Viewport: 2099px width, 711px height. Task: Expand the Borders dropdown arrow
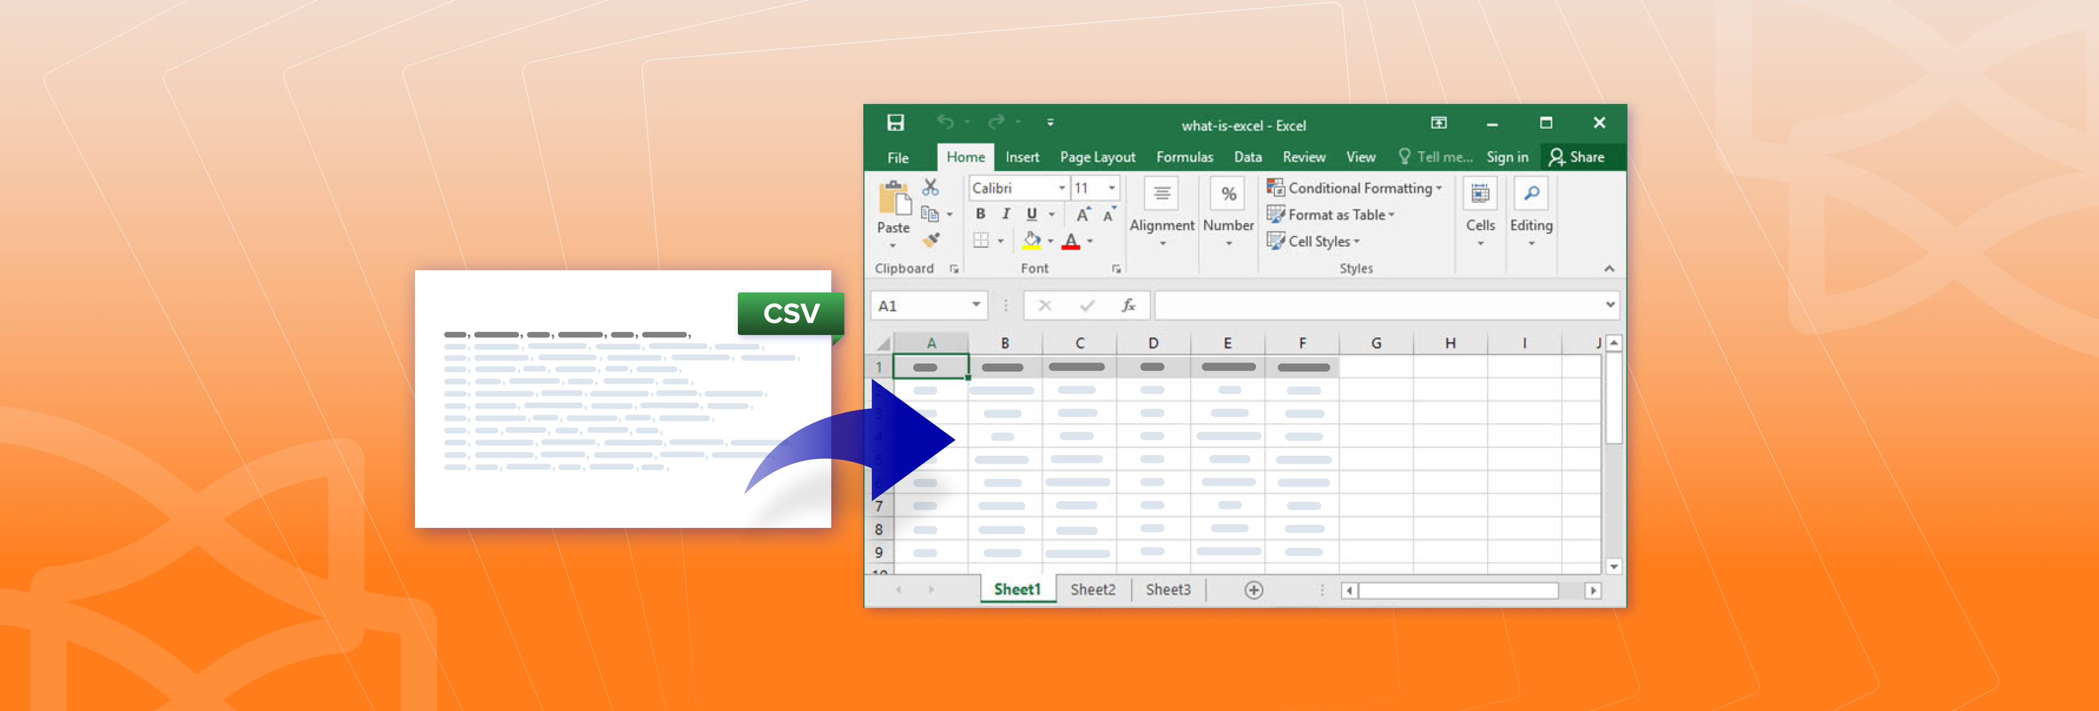click(x=1000, y=241)
